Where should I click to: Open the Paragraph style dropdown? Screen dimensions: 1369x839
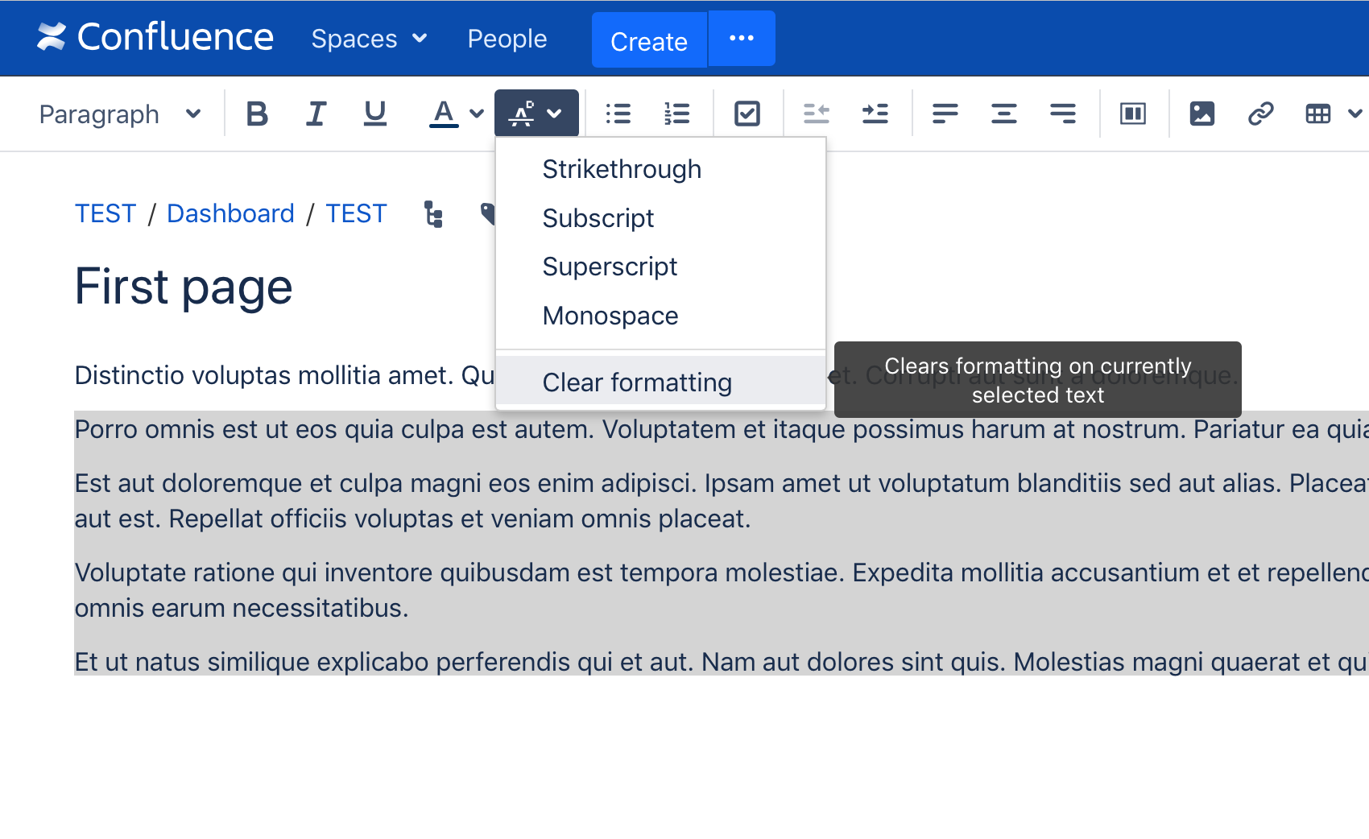119,114
